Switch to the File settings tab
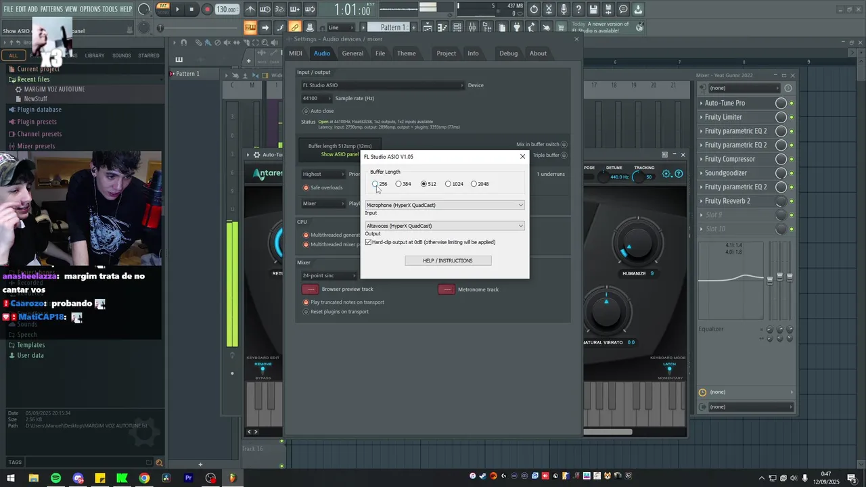This screenshot has height=487, width=866. [380, 53]
